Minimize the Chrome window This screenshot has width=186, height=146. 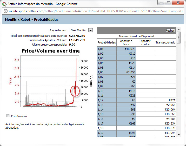(161, 3)
